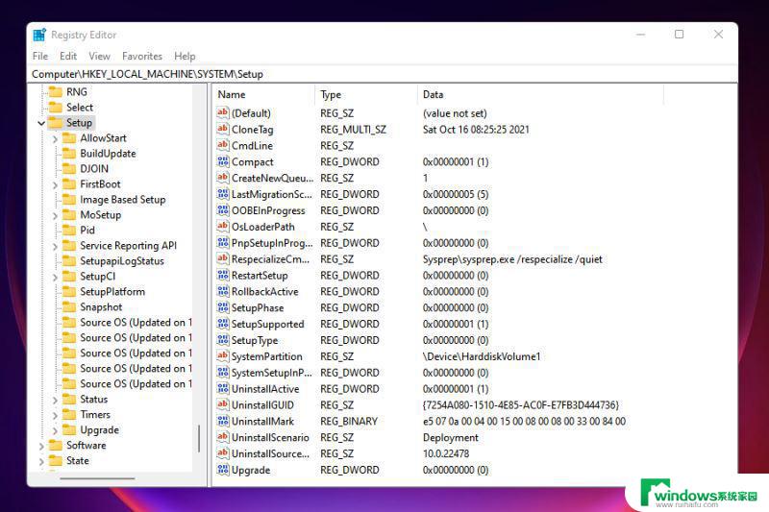This screenshot has width=769, height=512.
Task: Click the UninstallGUID string icon
Action: (x=223, y=404)
